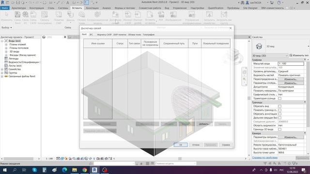Image resolution: width=310 pixels, height=174 pixels.
Task: Switch to the Архитектура ribbon tab
Action: pos(18,8)
